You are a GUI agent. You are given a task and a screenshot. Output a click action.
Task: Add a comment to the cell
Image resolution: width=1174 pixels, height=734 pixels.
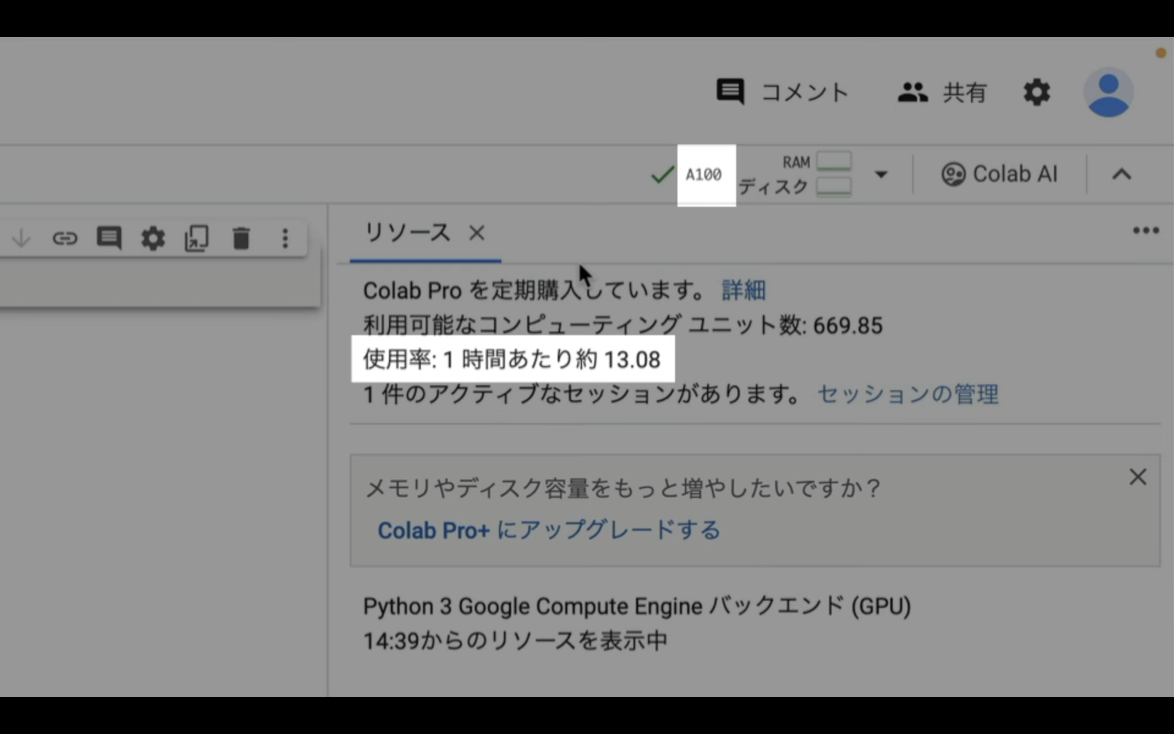[109, 238]
